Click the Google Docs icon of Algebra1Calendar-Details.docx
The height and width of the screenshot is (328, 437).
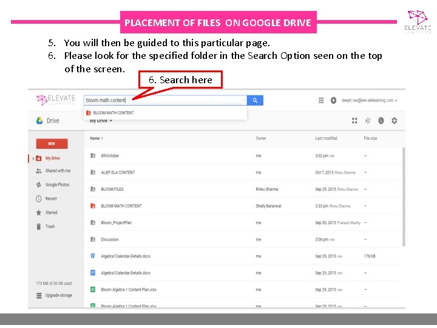coord(93,273)
